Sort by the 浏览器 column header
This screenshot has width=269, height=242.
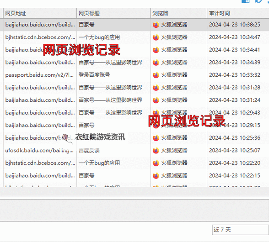179,13
